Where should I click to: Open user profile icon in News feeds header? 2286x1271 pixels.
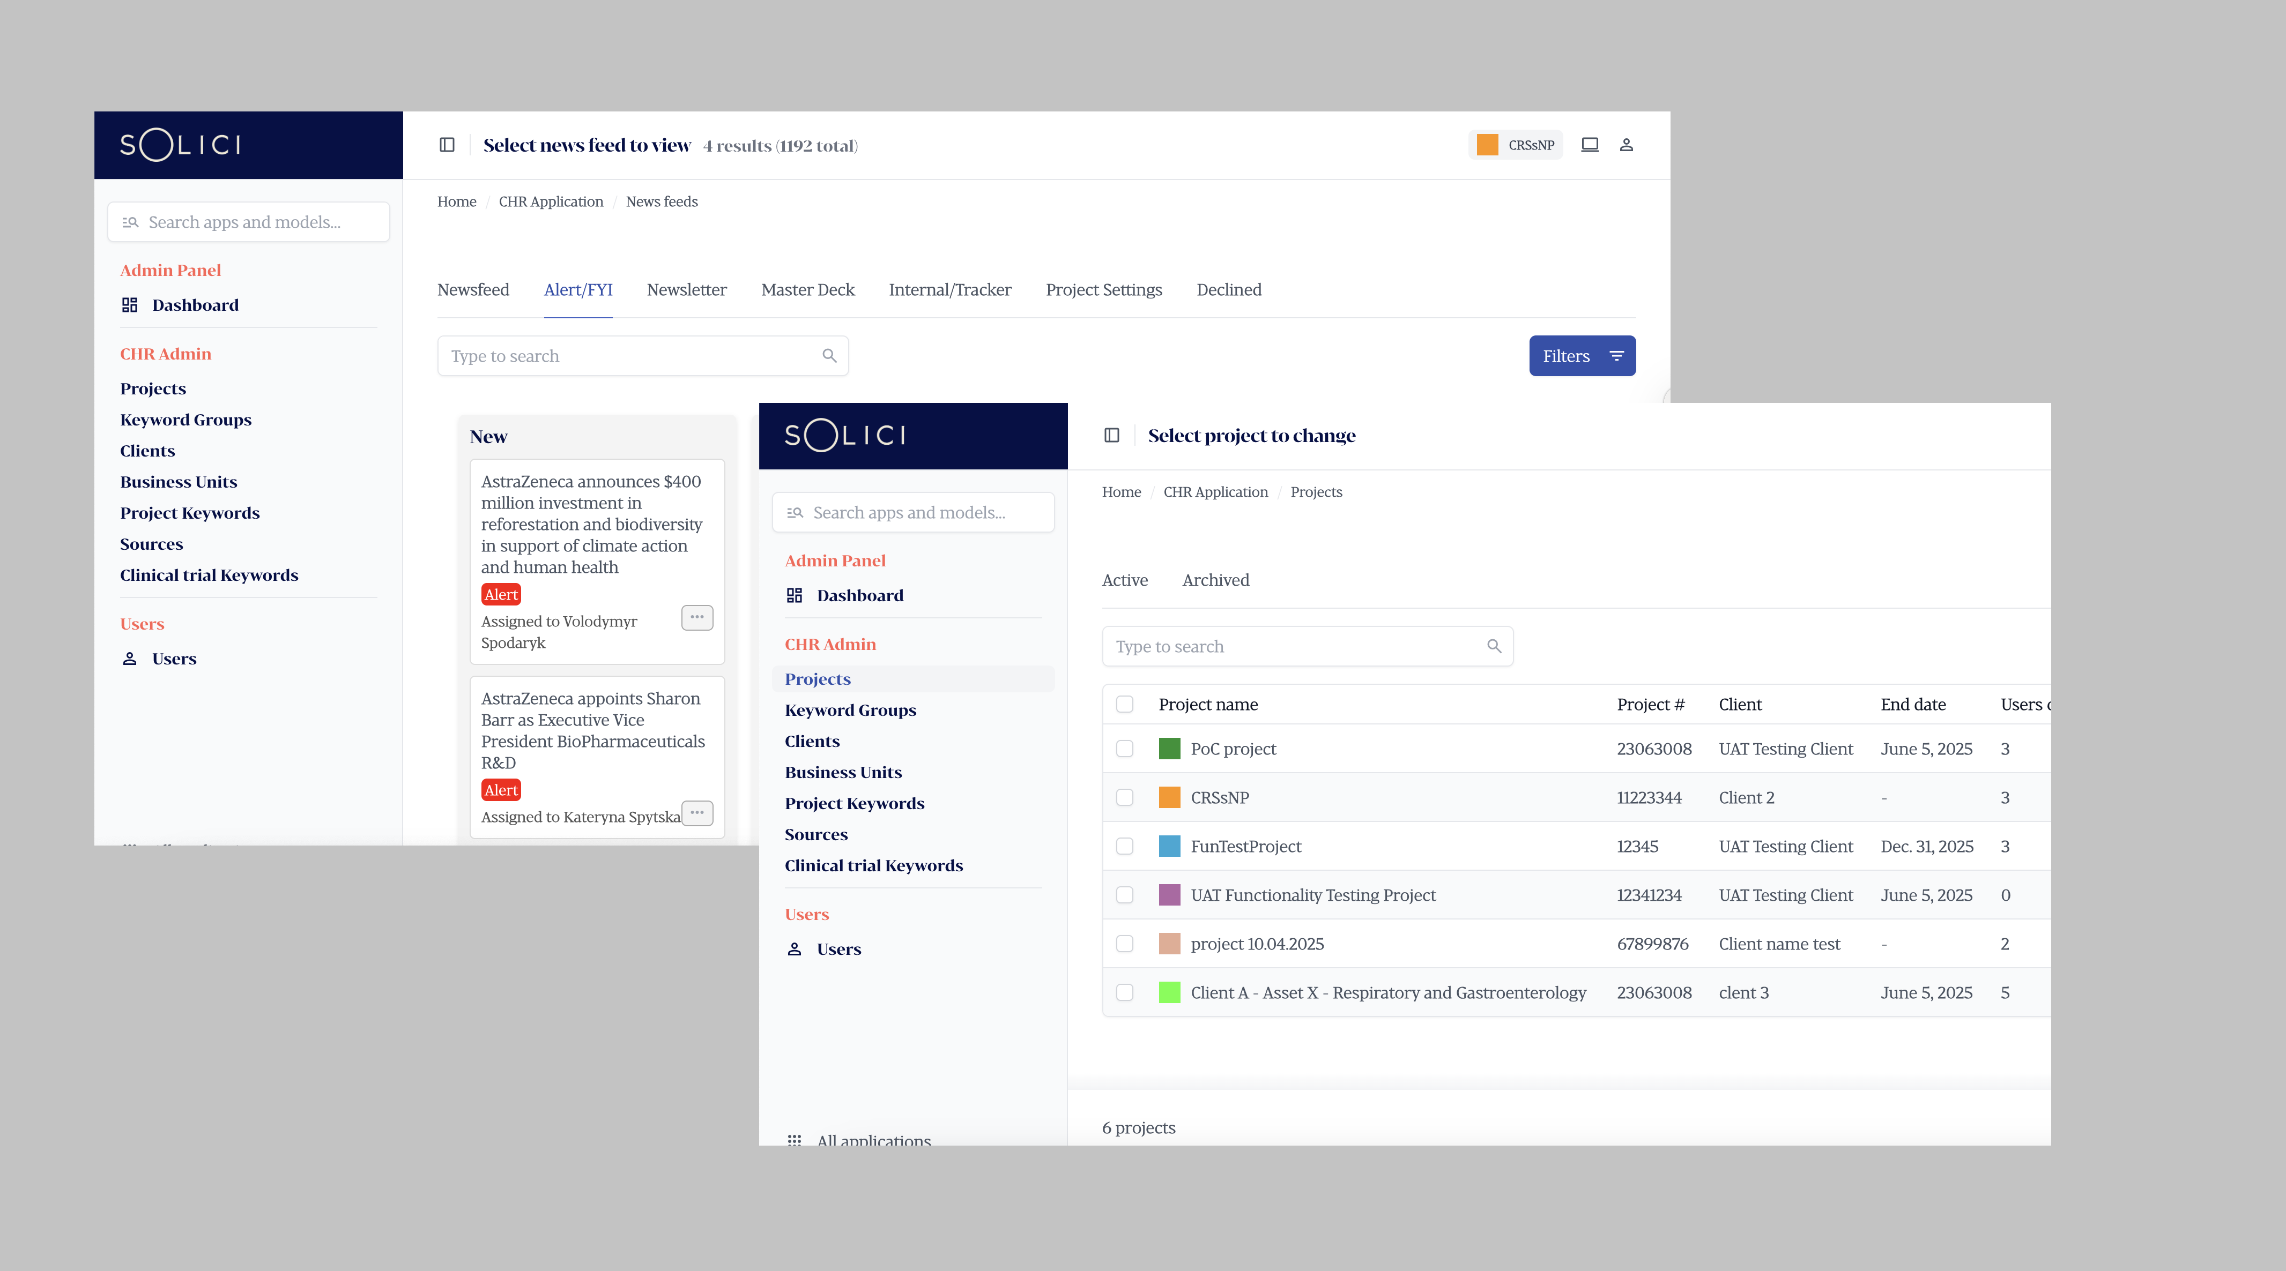[1627, 145]
